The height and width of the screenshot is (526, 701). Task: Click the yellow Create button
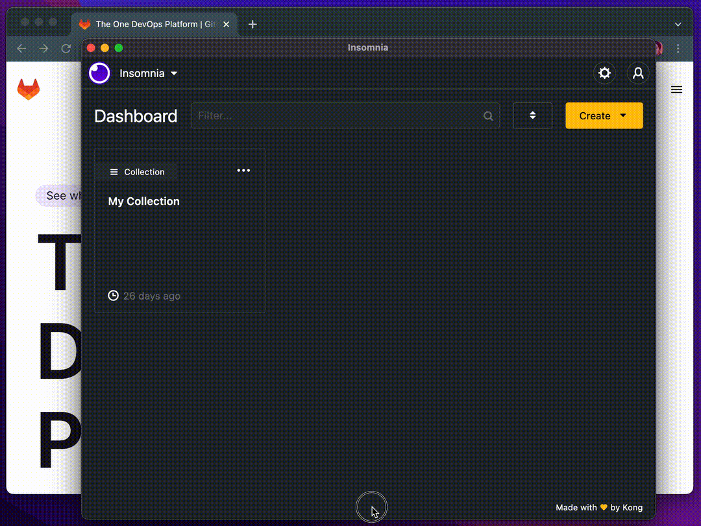tap(604, 115)
